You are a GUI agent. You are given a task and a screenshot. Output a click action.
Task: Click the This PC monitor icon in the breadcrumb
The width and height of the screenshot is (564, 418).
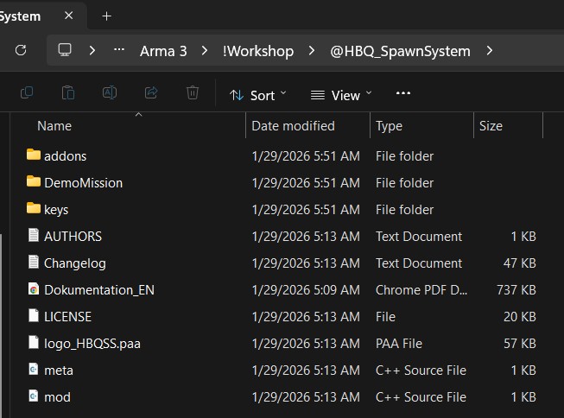click(65, 50)
